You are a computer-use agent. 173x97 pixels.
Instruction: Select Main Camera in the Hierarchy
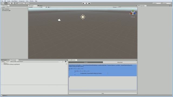5,9
